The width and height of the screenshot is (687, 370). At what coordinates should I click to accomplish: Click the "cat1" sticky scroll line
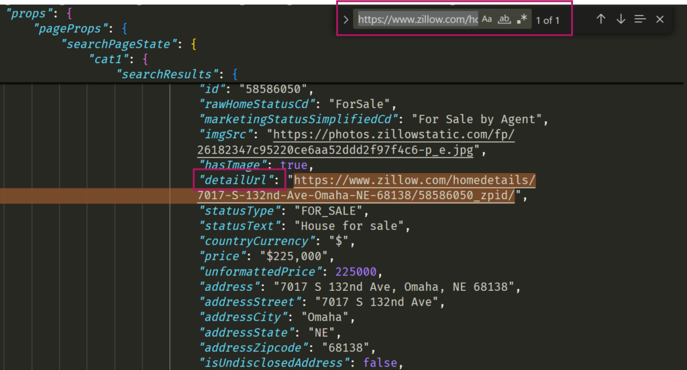109,59
